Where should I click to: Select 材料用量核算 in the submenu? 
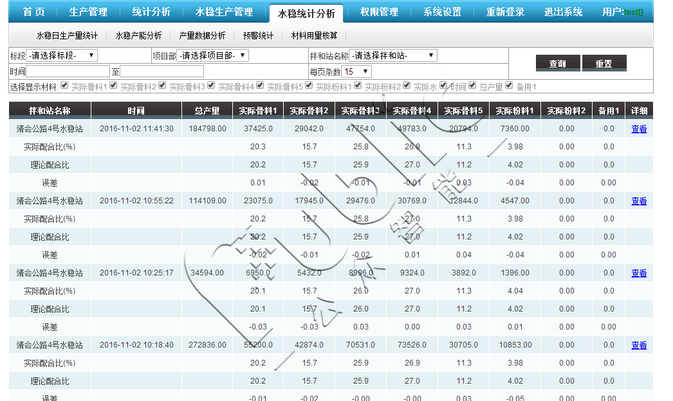pyautogui.click(x=314, y=35)
